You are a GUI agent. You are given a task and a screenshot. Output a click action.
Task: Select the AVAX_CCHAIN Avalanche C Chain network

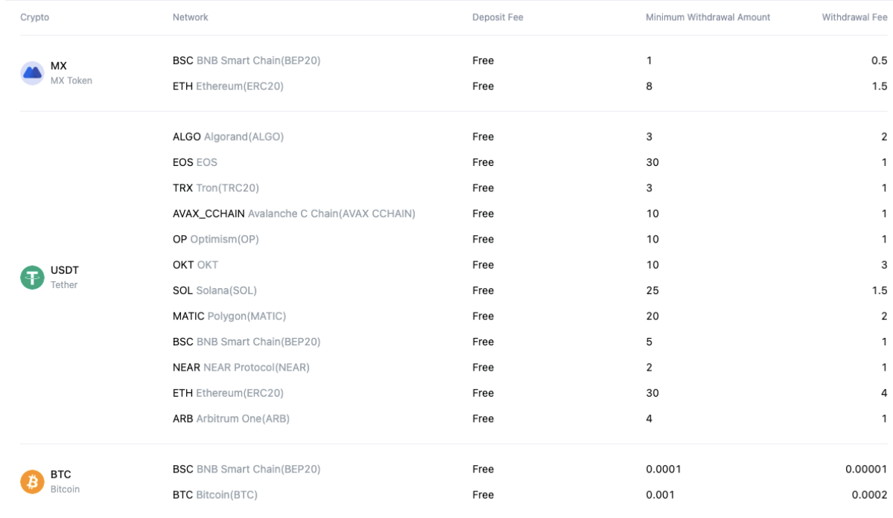293,214
